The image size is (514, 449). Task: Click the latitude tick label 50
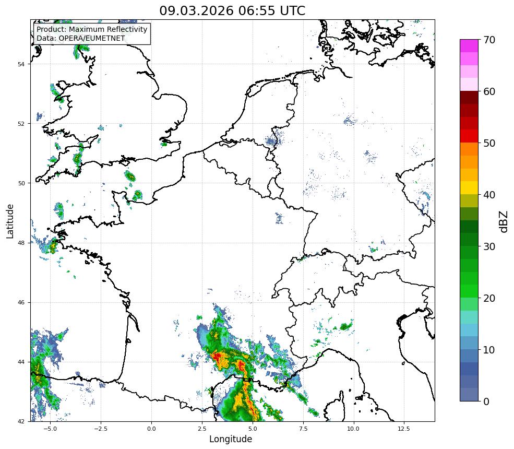tap(21, 183)
